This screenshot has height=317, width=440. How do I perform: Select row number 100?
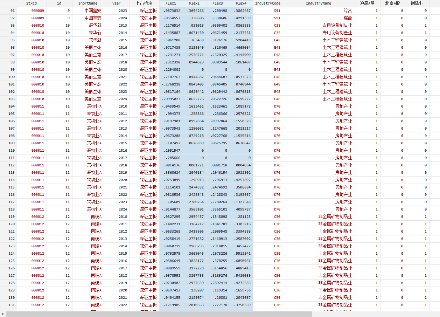point(8,77)
